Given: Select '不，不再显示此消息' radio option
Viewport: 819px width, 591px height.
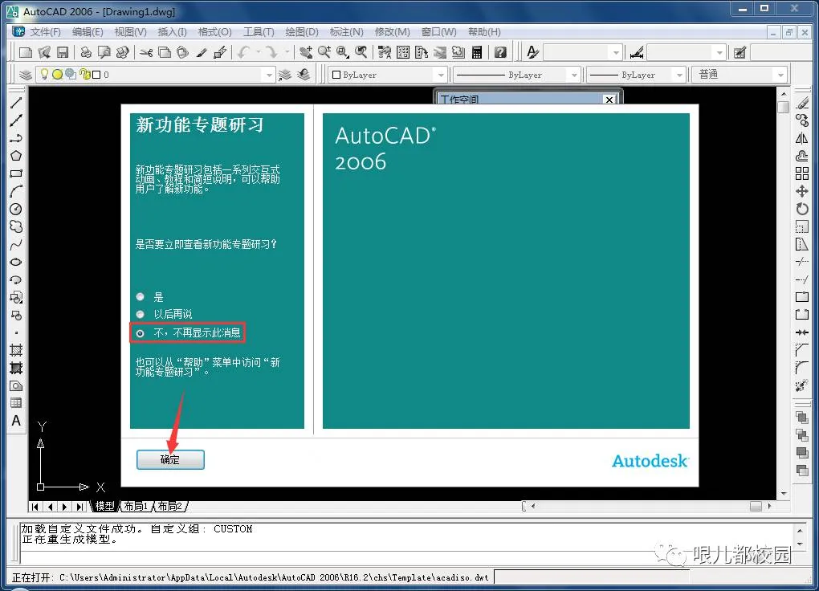Looking at the screenshot, I should click(x=140, y=333).
